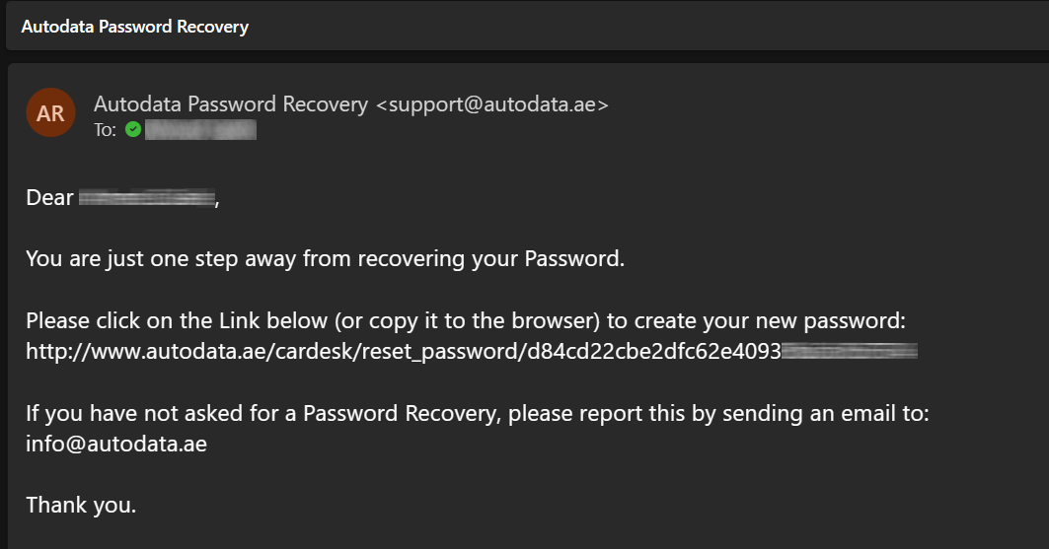The height and width of the screenshot is (549, 1049).
Task: Click the sender name Autodata Password Recovery
Action: [231, 104]
